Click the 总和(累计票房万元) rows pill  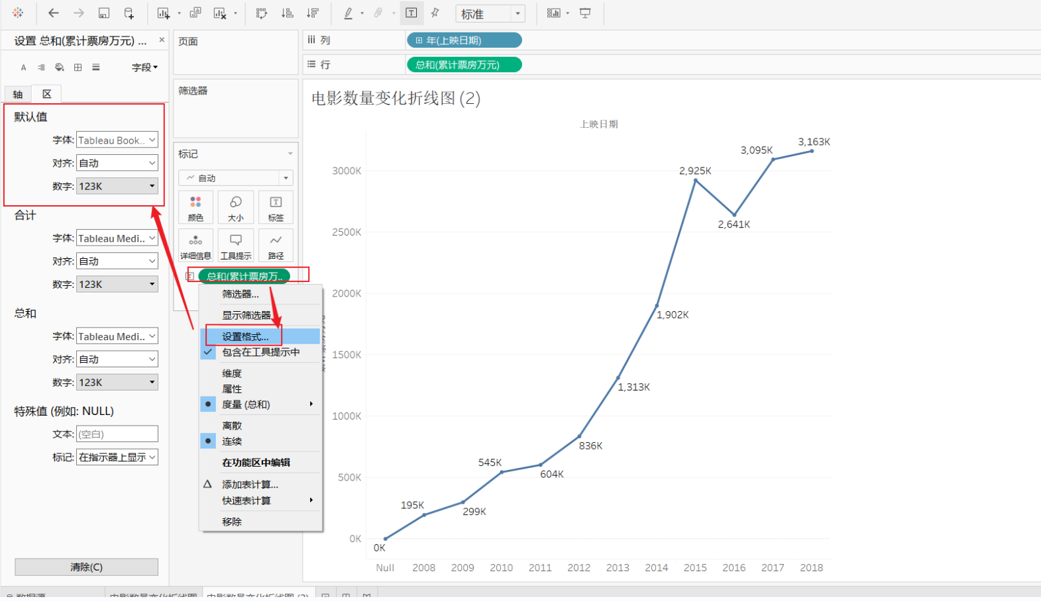[x=464, y=65]
